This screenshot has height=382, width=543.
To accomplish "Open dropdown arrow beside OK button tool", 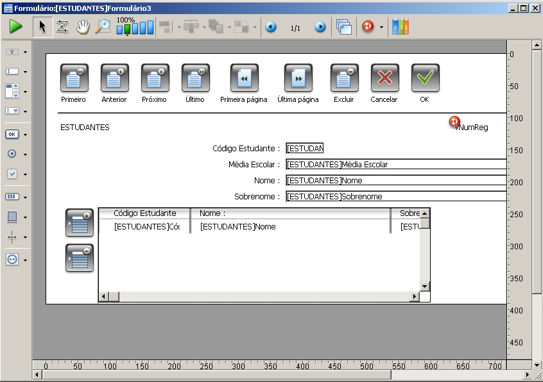I will click(x=25, y=135).
